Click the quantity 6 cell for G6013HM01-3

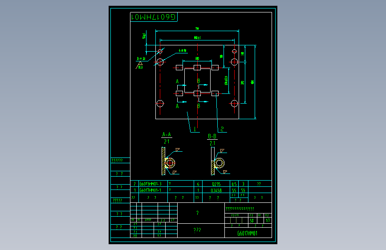(198, 184)
